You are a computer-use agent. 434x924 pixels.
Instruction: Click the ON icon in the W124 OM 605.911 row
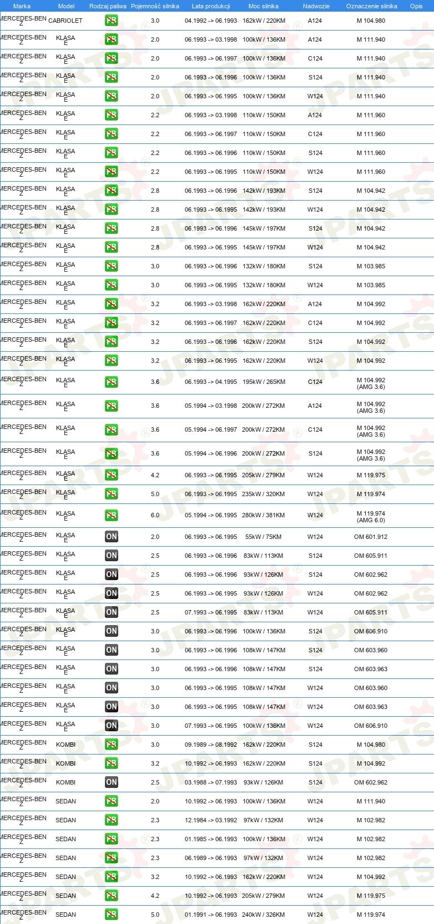tap(112, 612)
